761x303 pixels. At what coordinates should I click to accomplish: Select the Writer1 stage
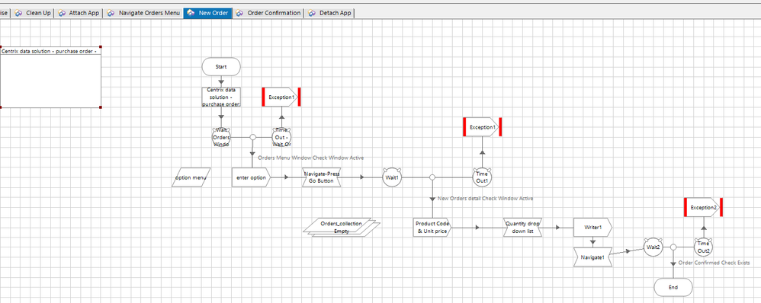(x=592, y=227)
